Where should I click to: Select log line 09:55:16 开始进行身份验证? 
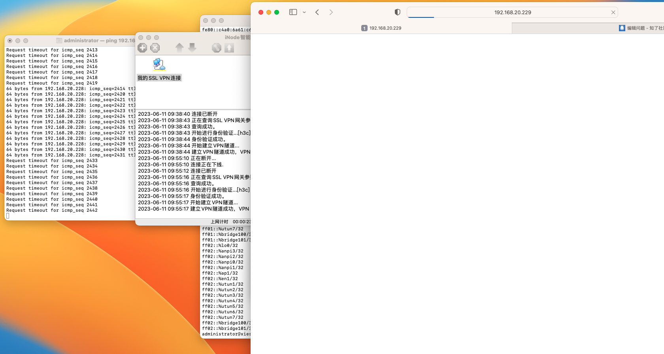coord(194,190)
